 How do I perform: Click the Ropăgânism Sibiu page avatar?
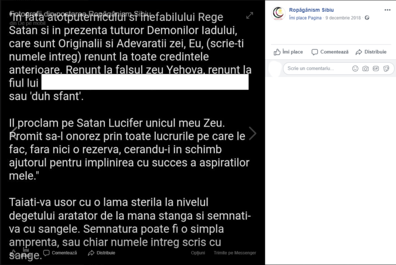pyautogui.click(x=279, y=13)
